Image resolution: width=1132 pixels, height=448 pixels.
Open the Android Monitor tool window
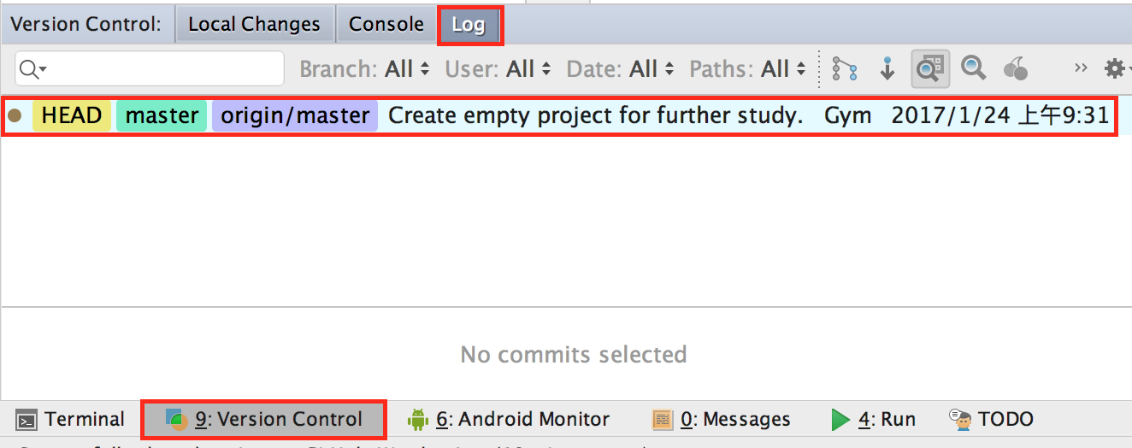point(510,420)
